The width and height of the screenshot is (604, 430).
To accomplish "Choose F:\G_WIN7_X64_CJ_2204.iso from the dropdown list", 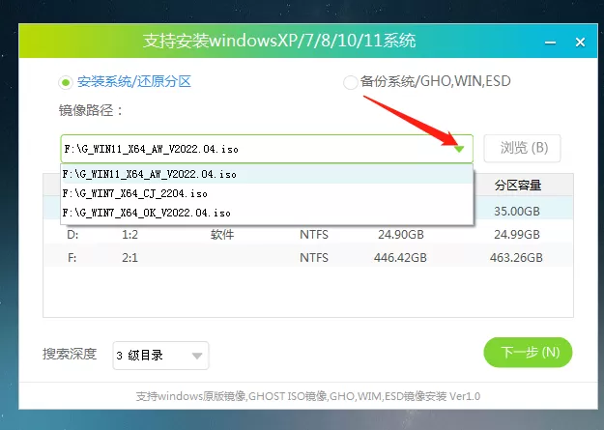I will coord(267,193).
